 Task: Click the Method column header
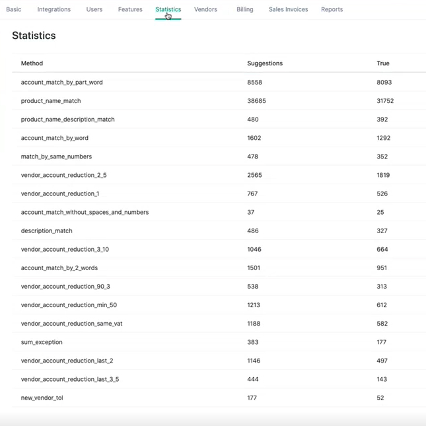[32, 63]
